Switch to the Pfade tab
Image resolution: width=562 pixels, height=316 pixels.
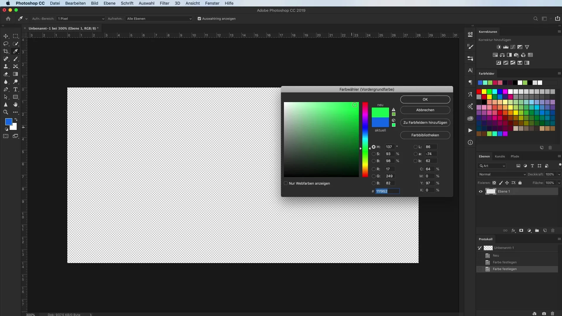tap(515, 157)
